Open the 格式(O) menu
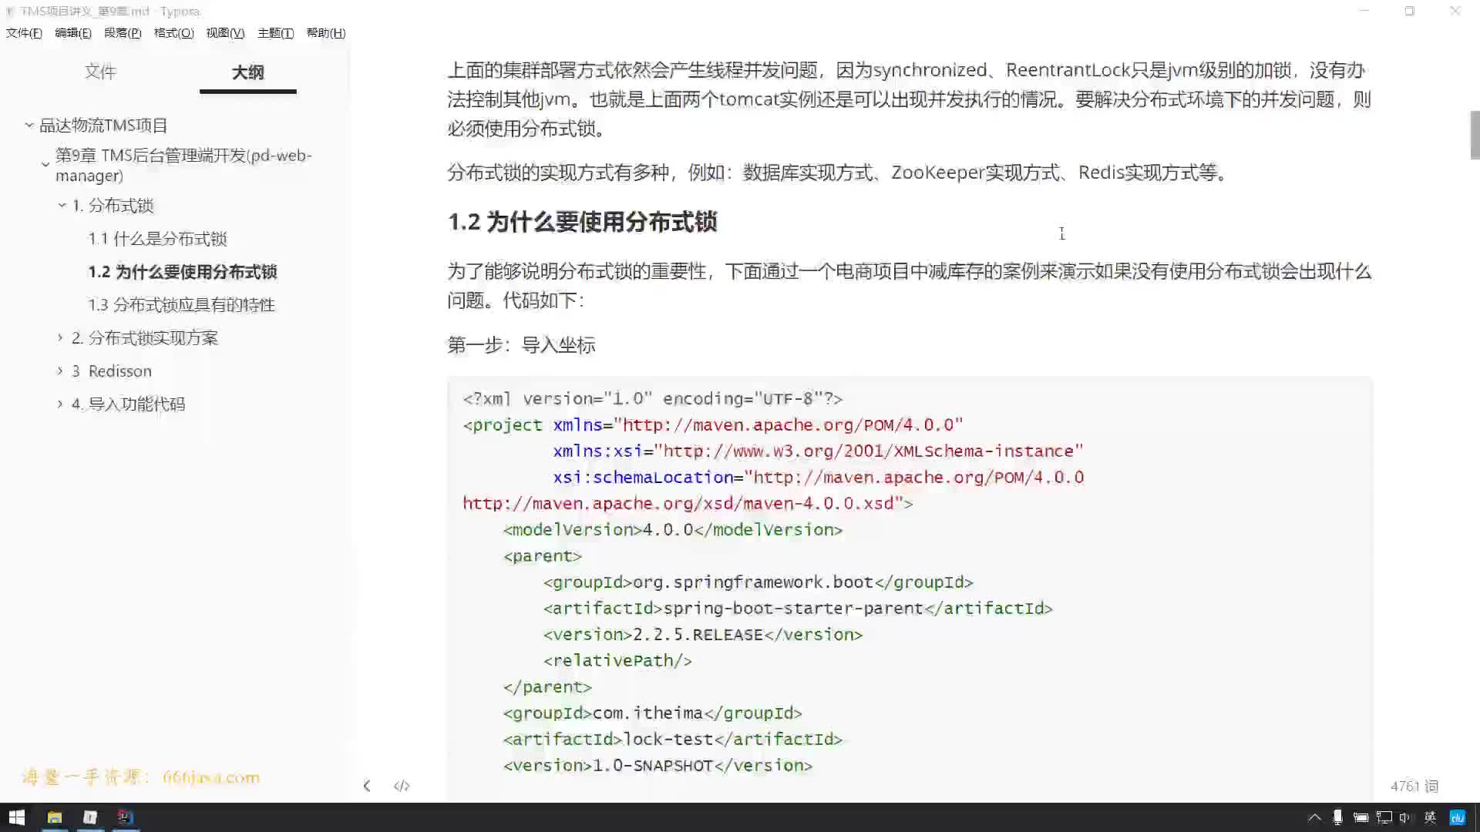1480x832 pixels. 173,33
